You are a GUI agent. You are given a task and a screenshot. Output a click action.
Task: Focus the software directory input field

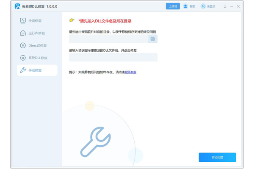tap(108, 39)
